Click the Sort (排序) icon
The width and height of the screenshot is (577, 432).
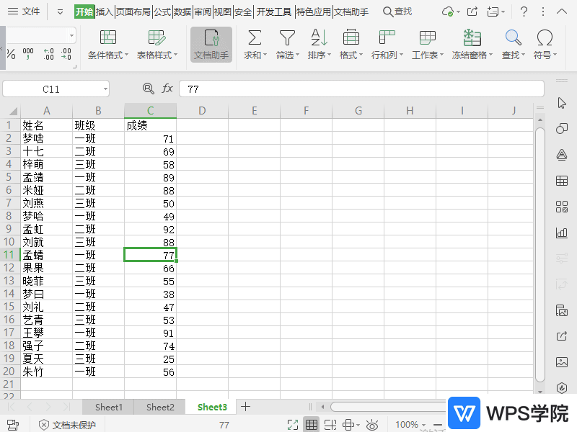pos(319,37)
